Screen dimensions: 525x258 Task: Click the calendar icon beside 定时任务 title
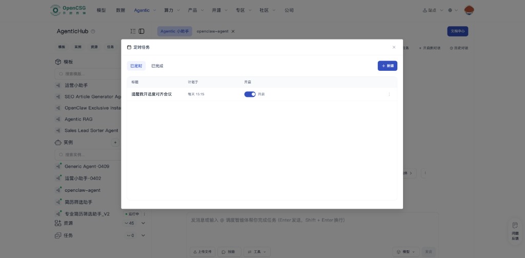[x=129, y=47]
